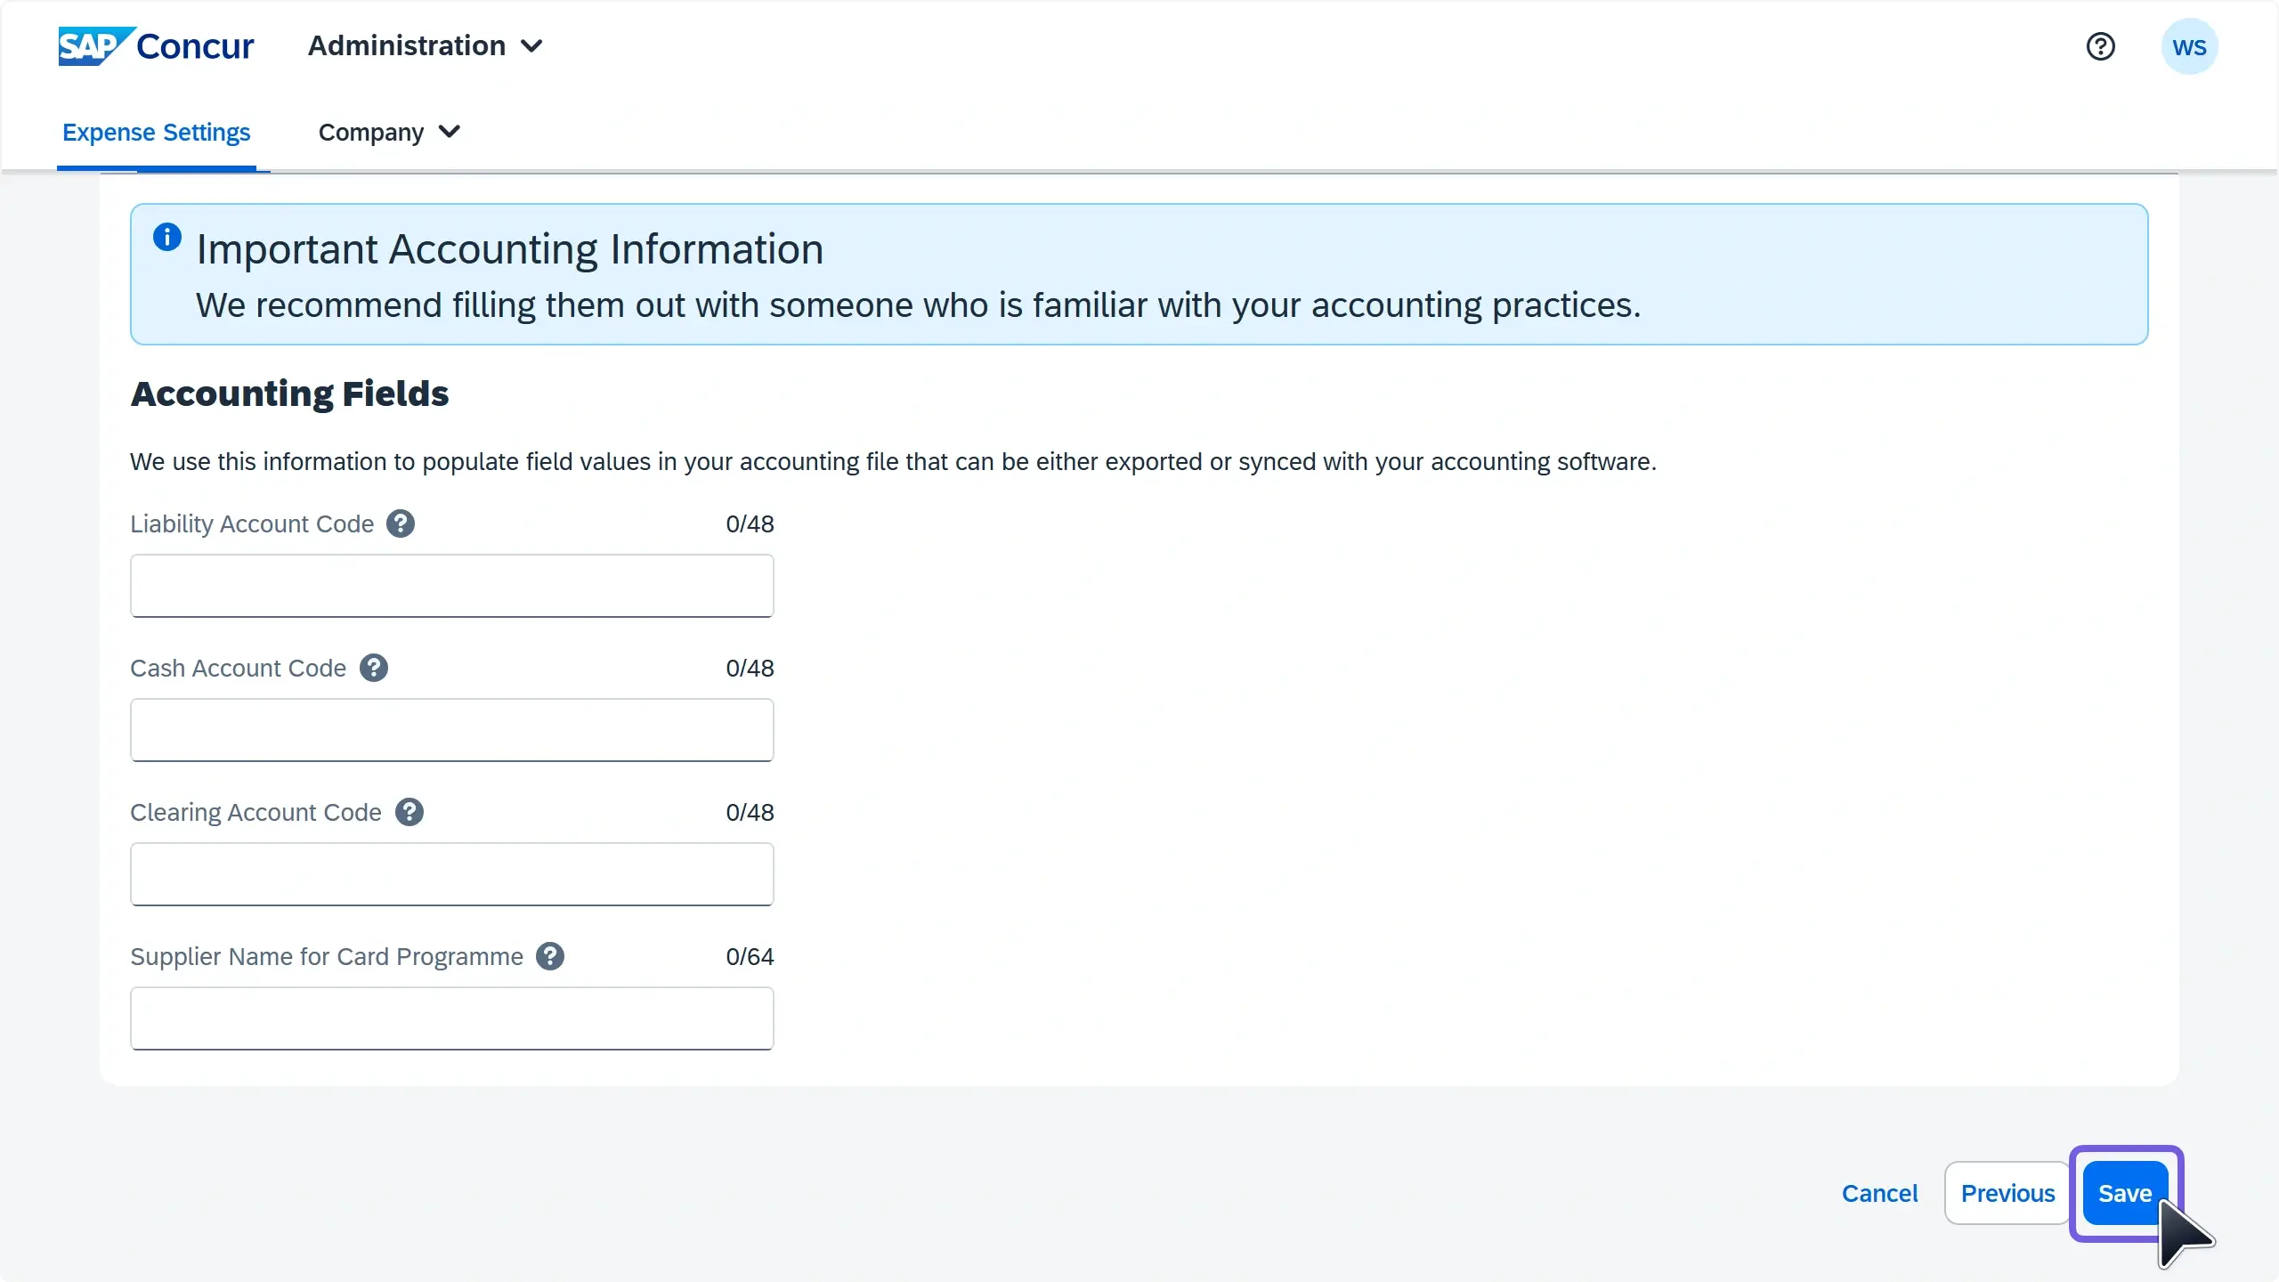Expand the Company menu
Viewport: 2279px width, 1282px height.
(389, 133)
